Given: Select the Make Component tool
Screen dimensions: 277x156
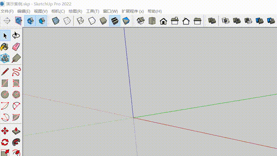Looking at the screenshot, I should [x=5, y=58].
